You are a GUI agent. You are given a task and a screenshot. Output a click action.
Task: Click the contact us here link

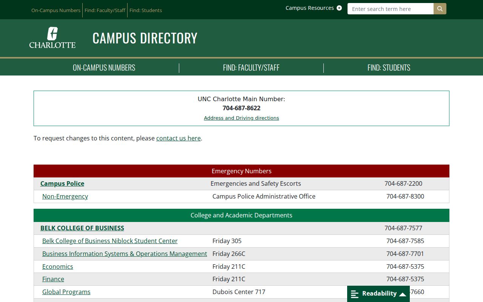pos(178,138)
